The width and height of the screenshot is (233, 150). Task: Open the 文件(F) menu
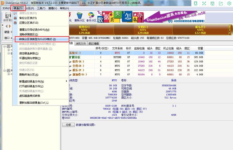[x=7, y=8]
